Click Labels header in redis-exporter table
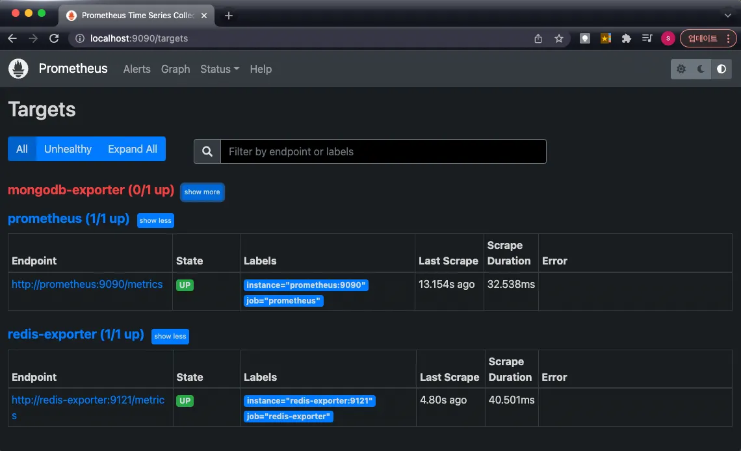This screenshot has width=741, height=451. pos(261,377)
